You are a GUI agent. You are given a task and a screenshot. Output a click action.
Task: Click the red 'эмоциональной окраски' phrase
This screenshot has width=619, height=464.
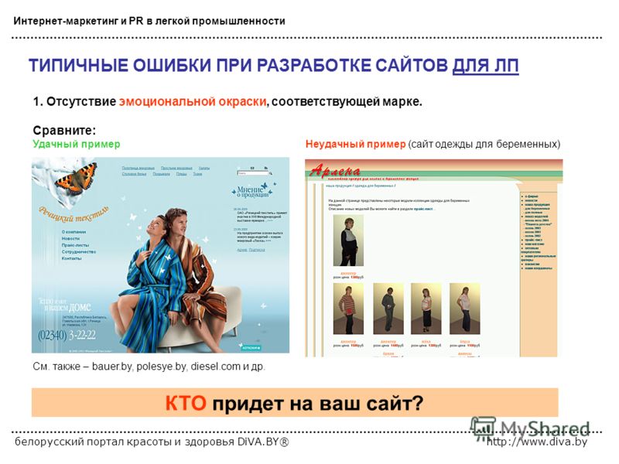pos(193,102)
